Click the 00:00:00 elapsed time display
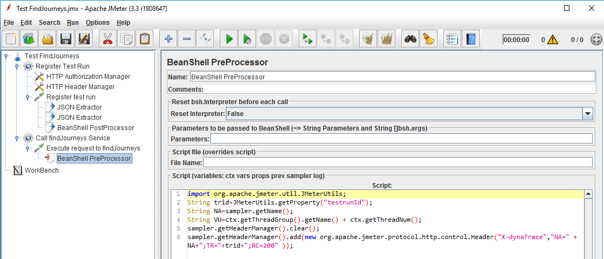Image resolution: width=604 pixels, height=259 pixels. pyautogui.click(x=516, y=39)
